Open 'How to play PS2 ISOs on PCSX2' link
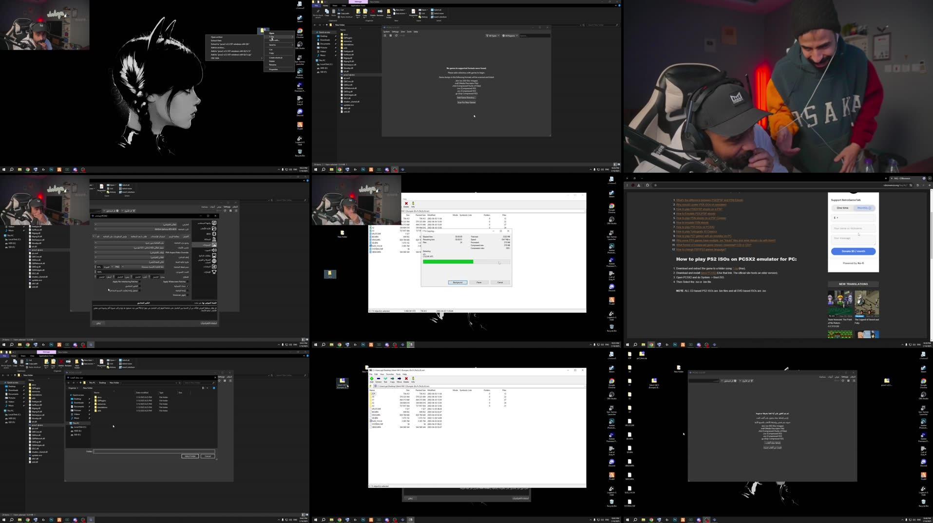The height and width of the screenshot is (523, 933). pyautogui.click(x=695, y=227)
